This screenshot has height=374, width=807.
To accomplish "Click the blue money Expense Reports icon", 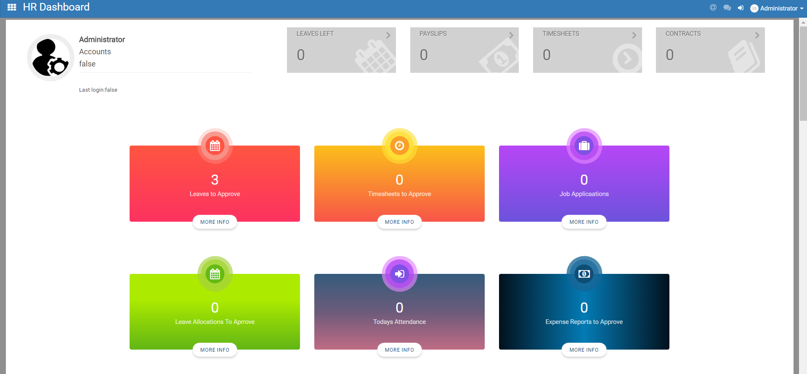I will (584, 274).
